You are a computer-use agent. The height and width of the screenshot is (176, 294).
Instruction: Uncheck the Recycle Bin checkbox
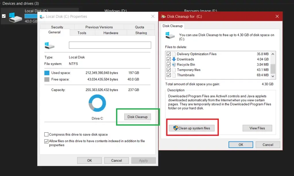pos(169,65)
